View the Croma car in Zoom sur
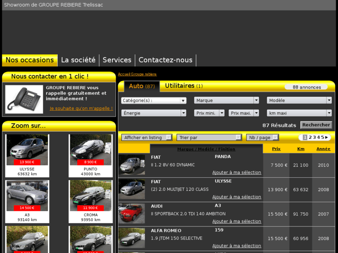The image size is (338, 253). point(91,195)
